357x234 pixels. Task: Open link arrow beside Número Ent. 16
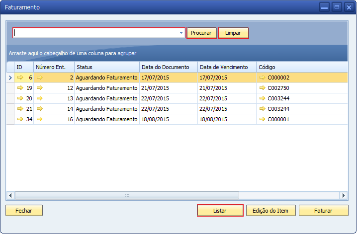40,119
